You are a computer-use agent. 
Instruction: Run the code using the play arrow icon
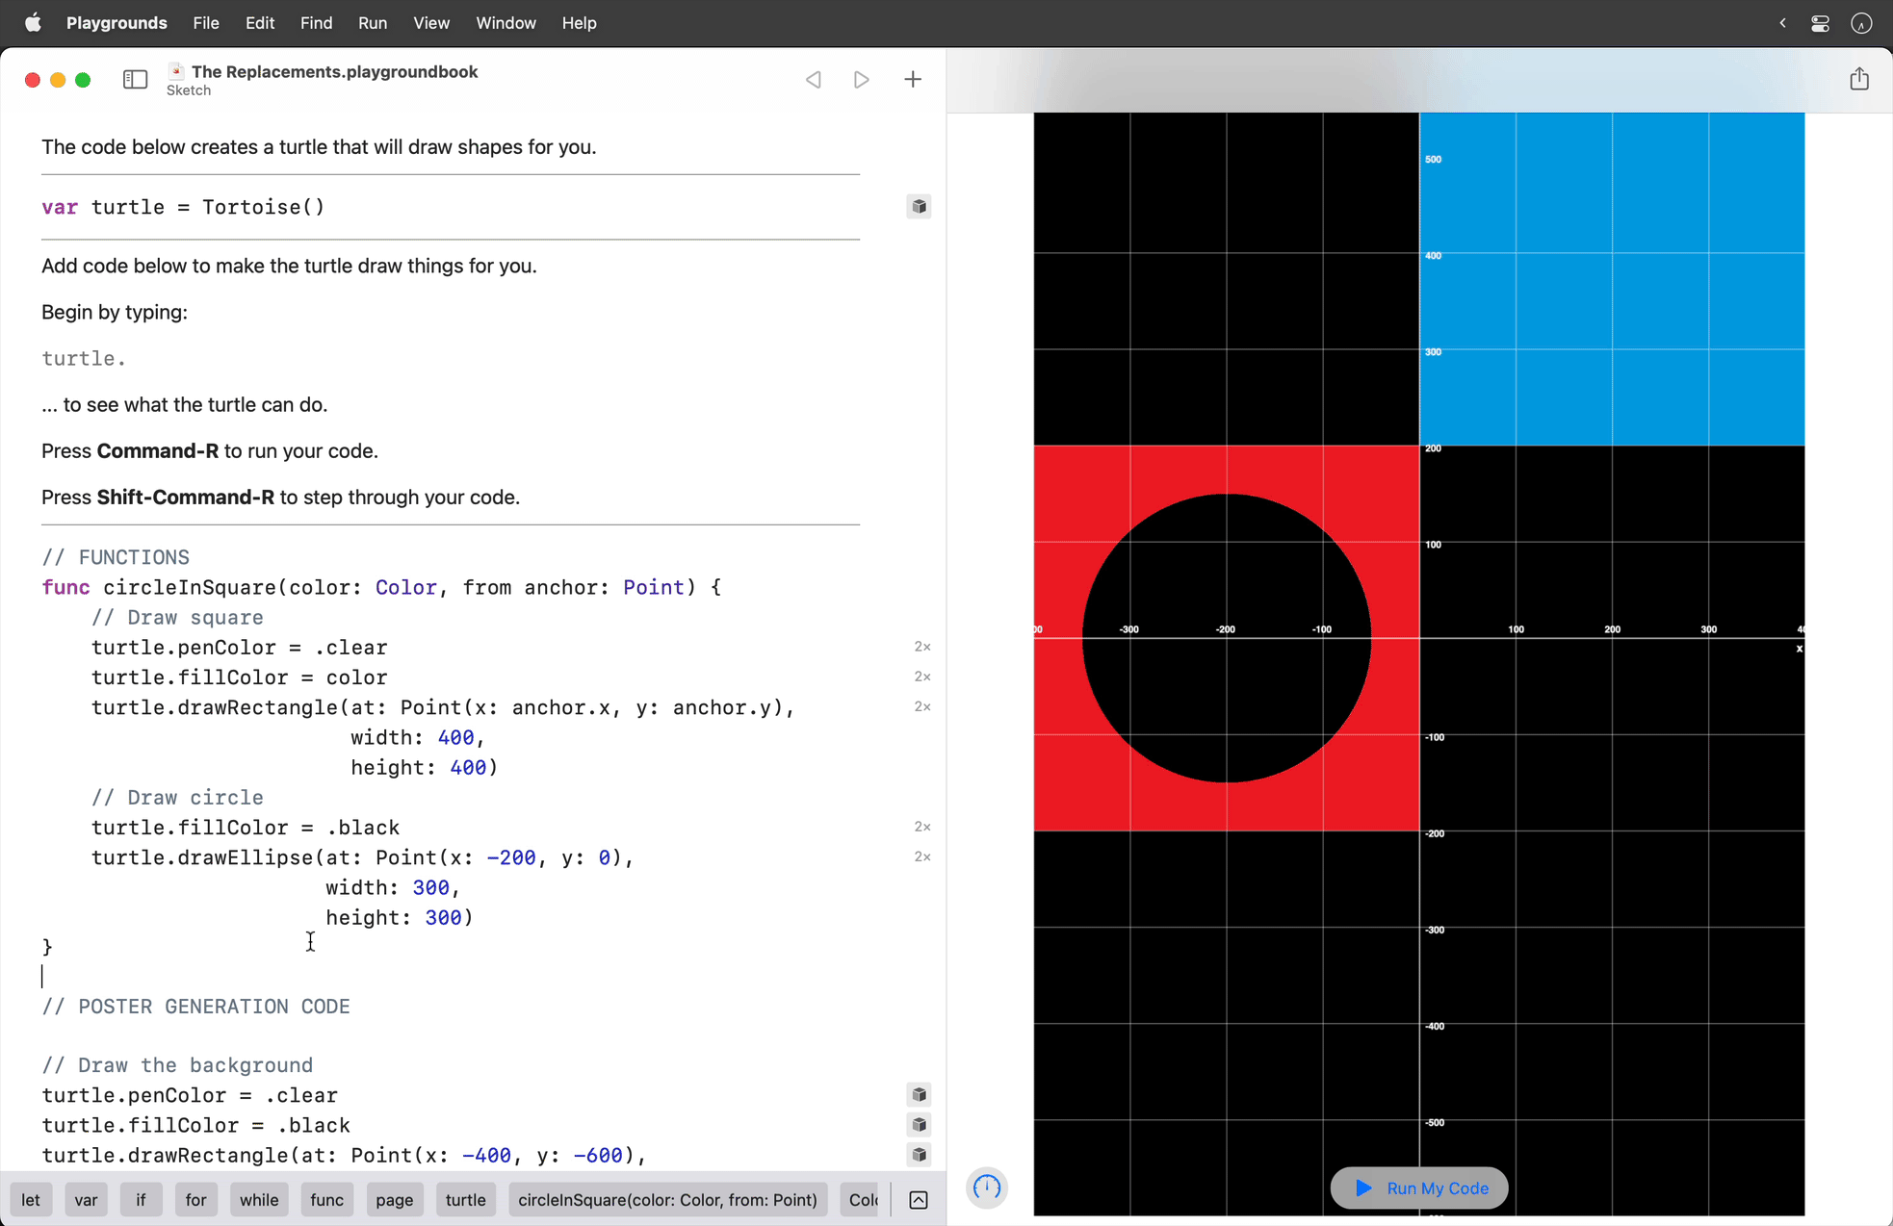861,79
